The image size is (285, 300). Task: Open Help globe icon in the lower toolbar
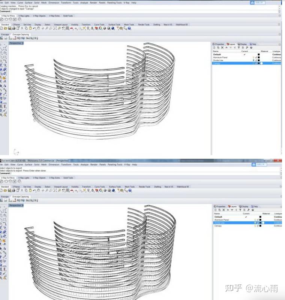130,190
